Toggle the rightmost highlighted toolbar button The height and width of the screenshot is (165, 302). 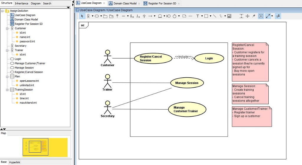pyautogui.click(x=278, y=16)
